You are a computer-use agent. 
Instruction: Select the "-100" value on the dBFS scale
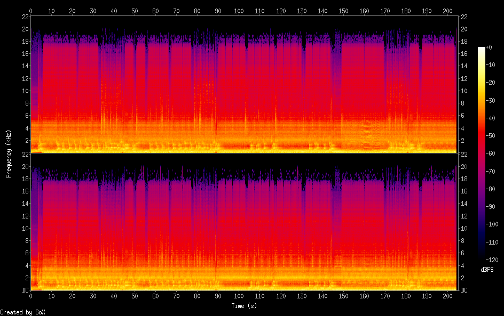[492, 224]
